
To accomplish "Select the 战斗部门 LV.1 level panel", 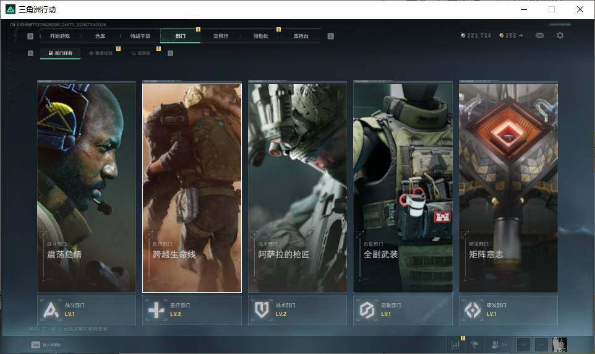I will [x=87, y=310].
